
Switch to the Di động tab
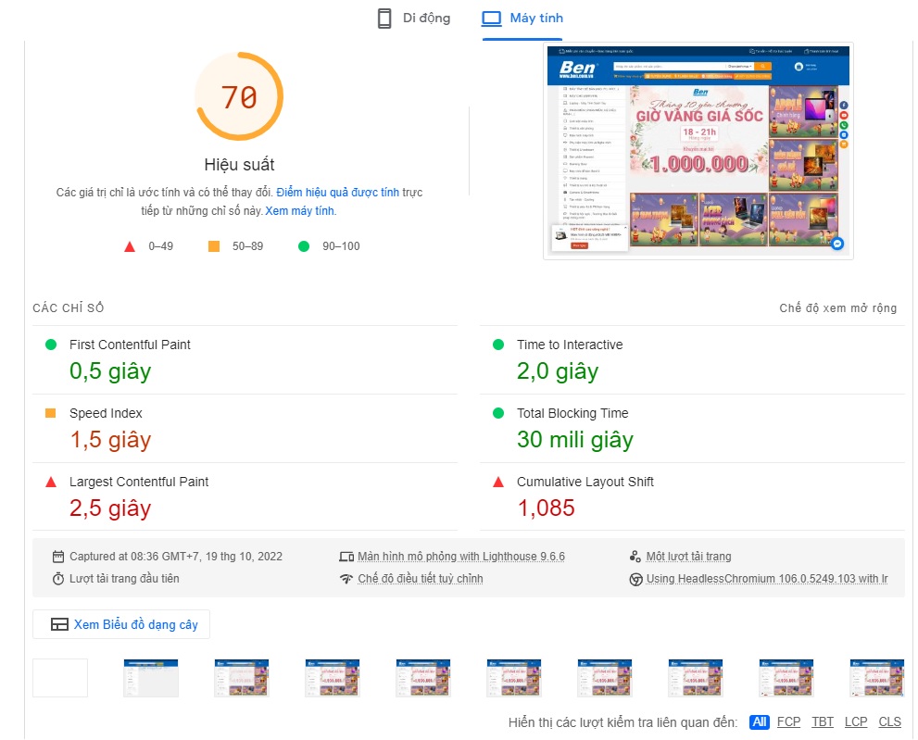click(413, 17)
